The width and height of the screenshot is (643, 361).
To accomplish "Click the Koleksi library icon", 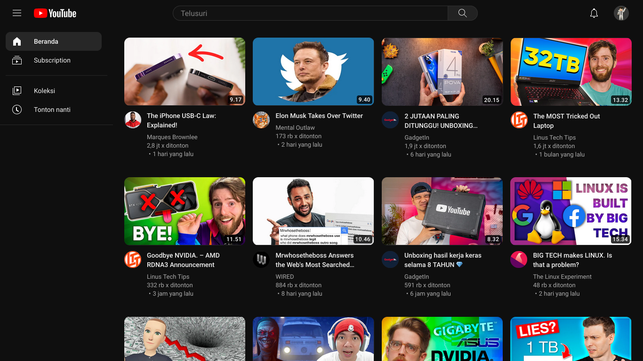I will 17,91.
